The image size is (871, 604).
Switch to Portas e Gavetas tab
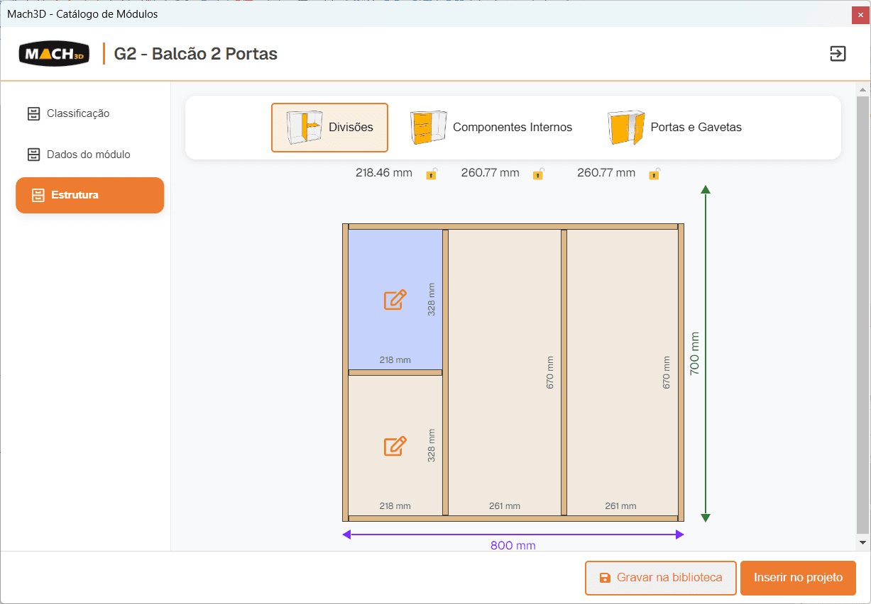[x=674, y=128]
